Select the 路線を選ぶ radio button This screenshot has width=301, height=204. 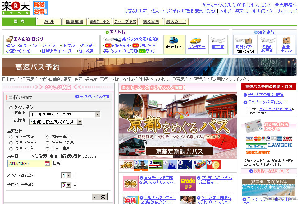(11, 108)
